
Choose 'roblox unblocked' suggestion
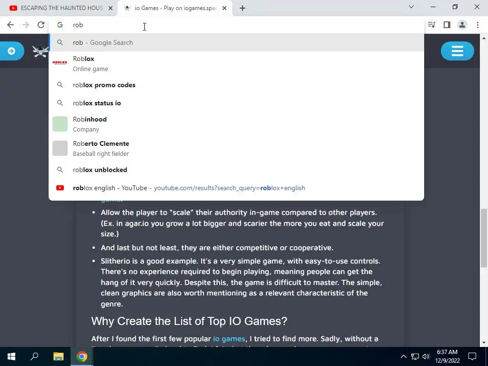(x=236, y=170)
